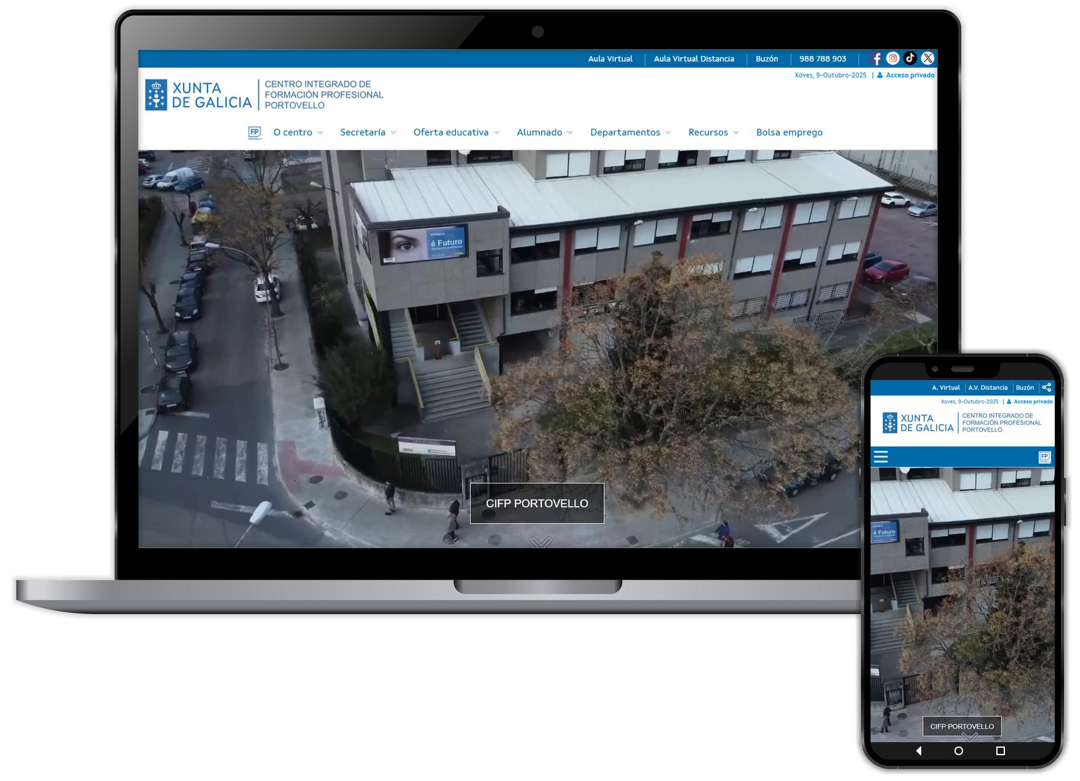Expand the Recursos menu
The width and height of the screenshot is (1080, 781).
(713, 132)
